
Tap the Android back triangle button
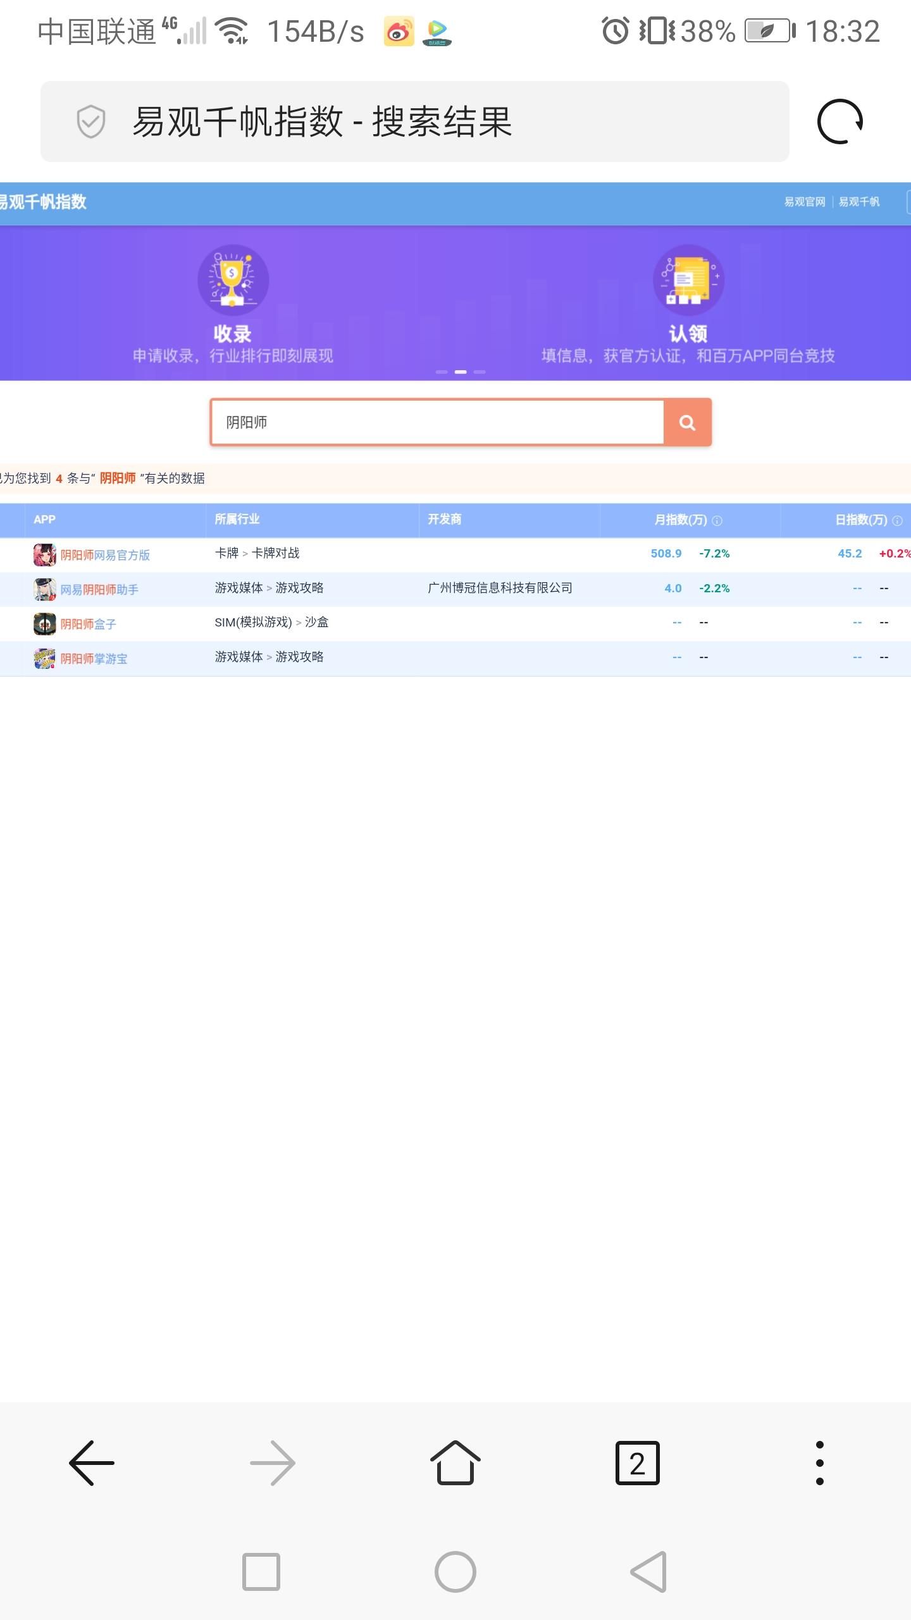(650, 1572)
